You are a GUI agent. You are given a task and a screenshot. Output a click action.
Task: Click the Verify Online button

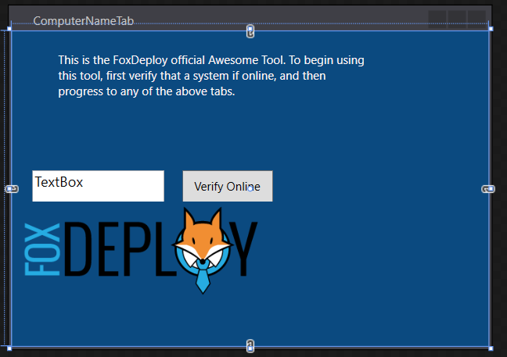228,186
